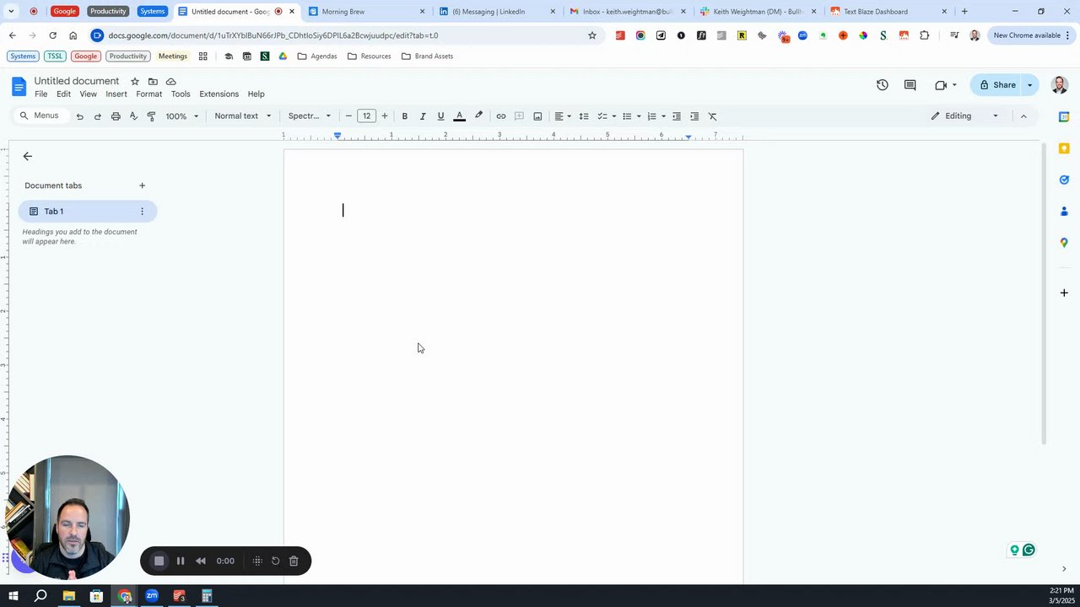Activate the paint format roller

[x=151, y=116]
